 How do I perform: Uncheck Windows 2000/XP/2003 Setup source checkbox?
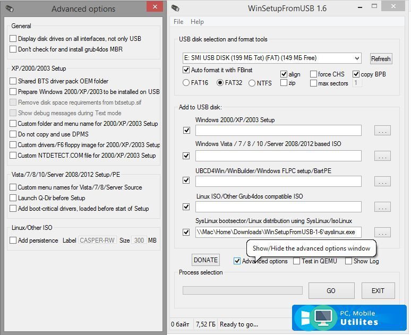coord(186,130)
